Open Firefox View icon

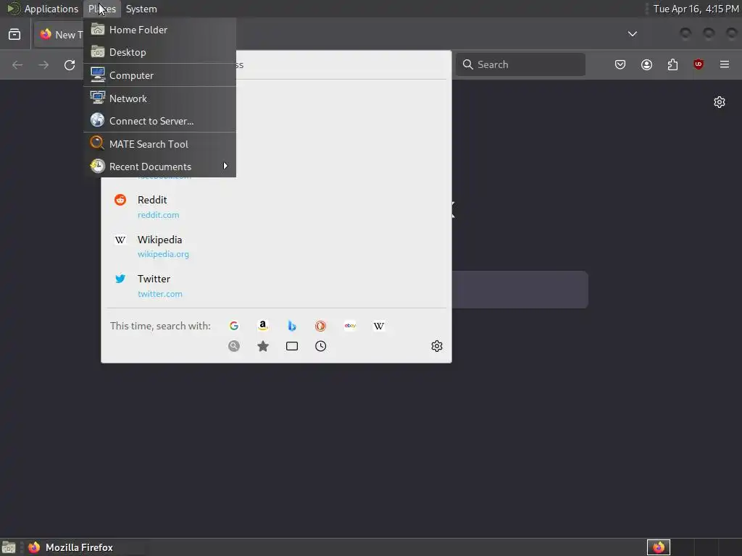(14, 34)
